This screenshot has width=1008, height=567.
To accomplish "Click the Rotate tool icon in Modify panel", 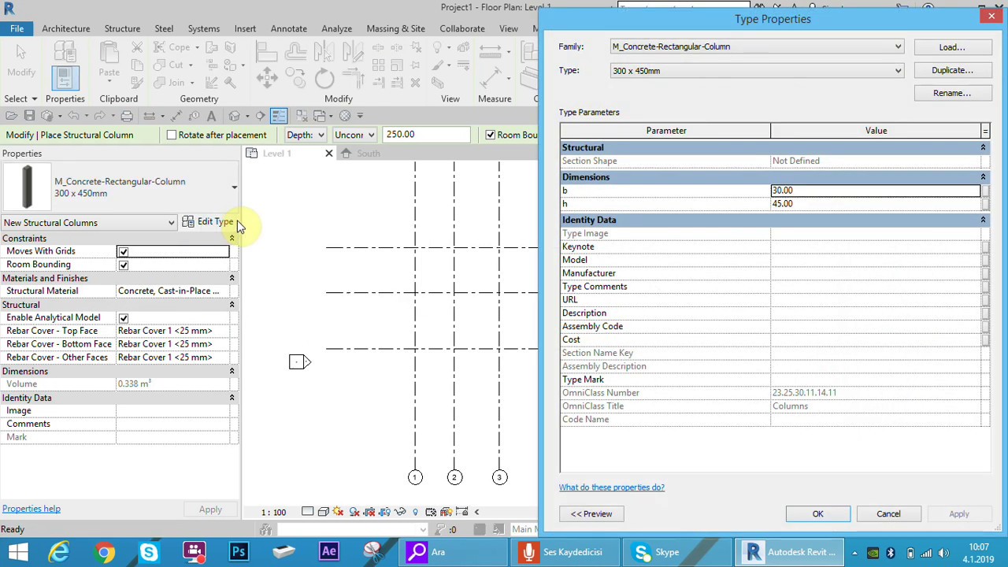I will pyautogui.click(x=324, y=77).
